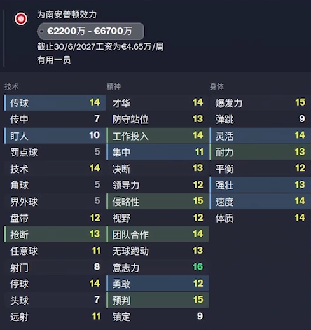Select the 精神 attributes column header
Screen dimensions: 311x330
(114, 86)
